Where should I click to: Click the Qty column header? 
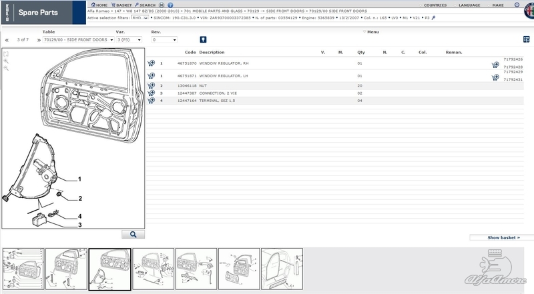tap(361, 53)
